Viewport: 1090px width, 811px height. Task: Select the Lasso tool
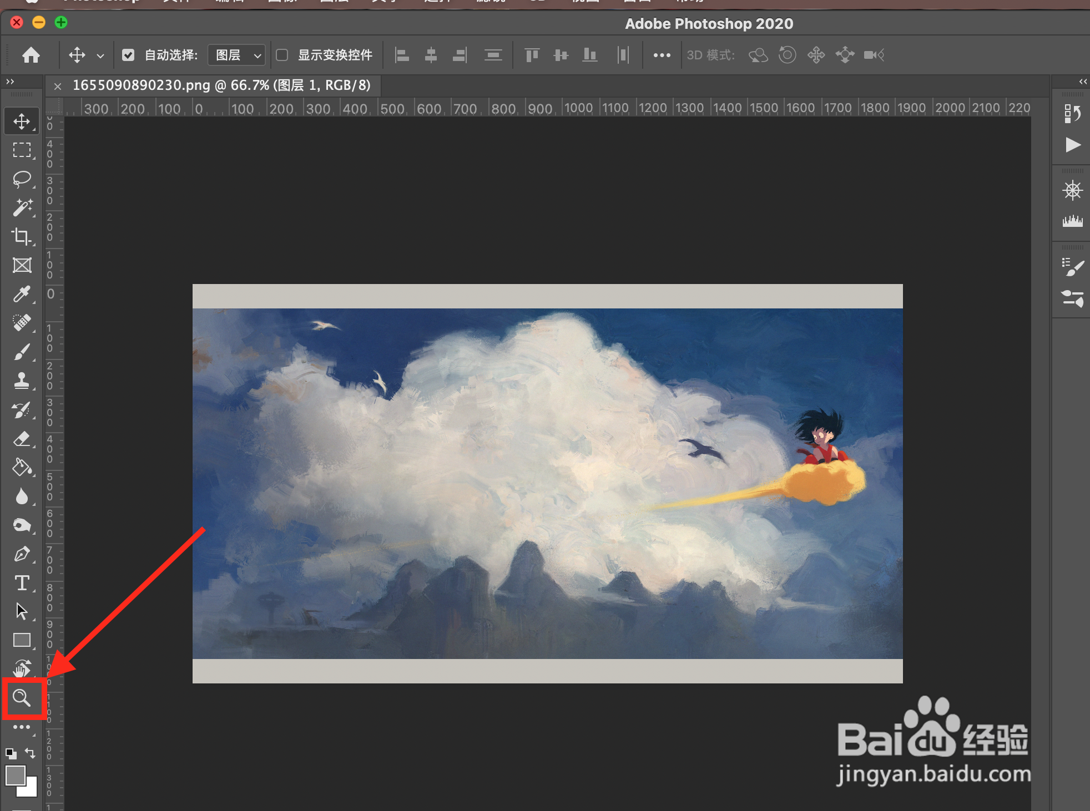tap(22, 179)
